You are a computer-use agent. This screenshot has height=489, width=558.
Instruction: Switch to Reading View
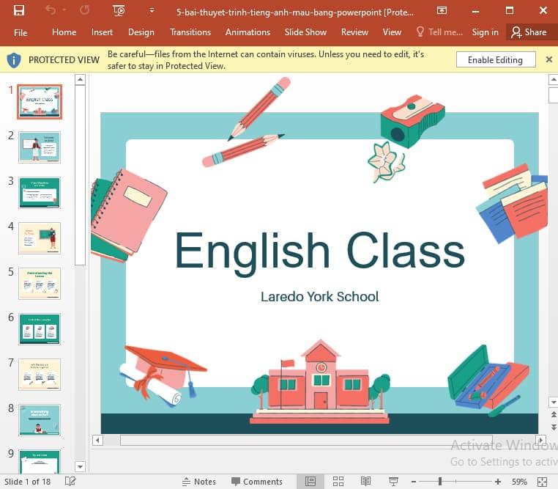pos(366,482)
